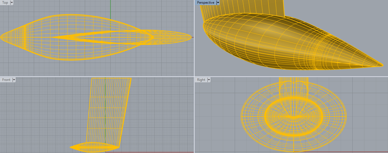The image size is (388, 153).
Task: Open the Right viewport dropdown arrow
Action: 209,80
